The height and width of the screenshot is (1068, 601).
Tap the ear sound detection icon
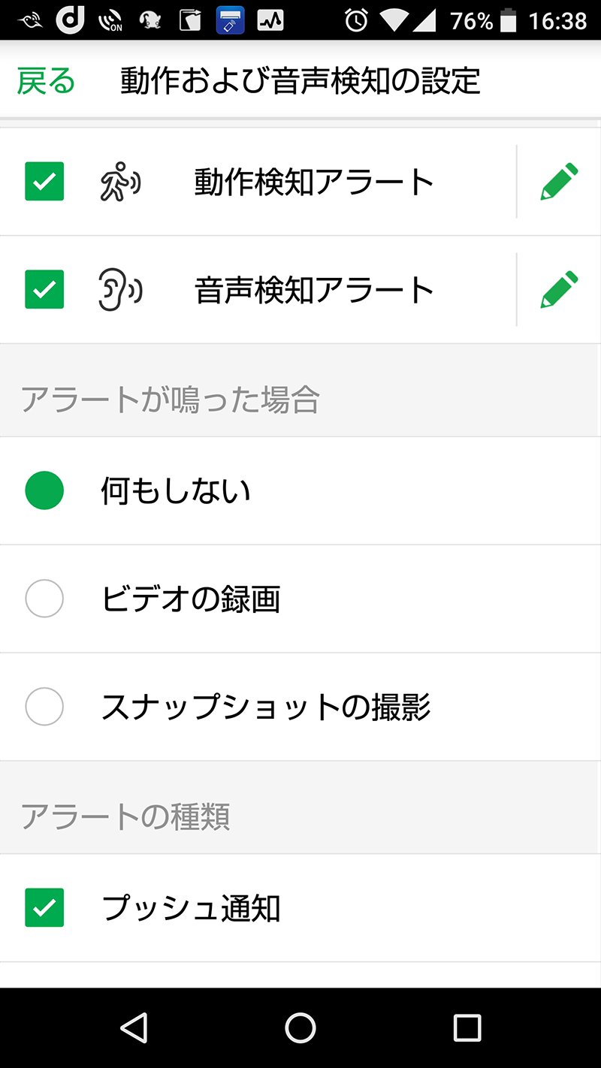coord(120,290)
